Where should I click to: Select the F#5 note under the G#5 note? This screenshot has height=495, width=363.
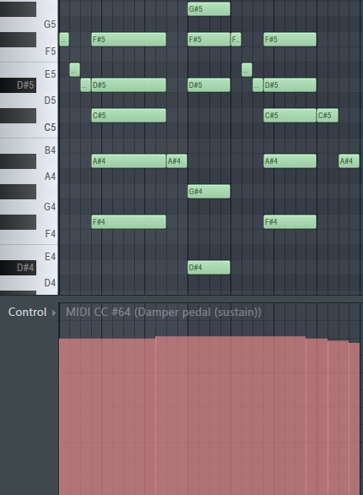pyautogui.click(x=209, y=40)
